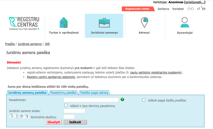Toggle the glasses accessibility view icon
This screenshot has height=129, width=213.
click(x=190, y=9)
